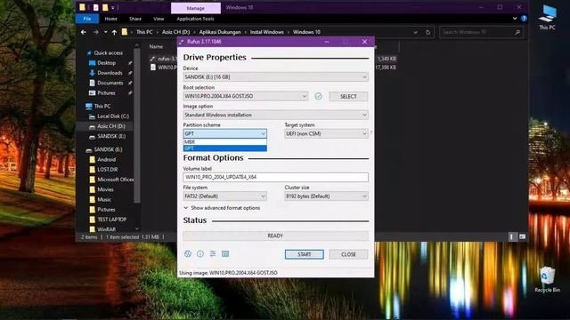Viewport: 570px width, 320px height.
Task: Click the Volume label text field
Action: coord(275,177)
